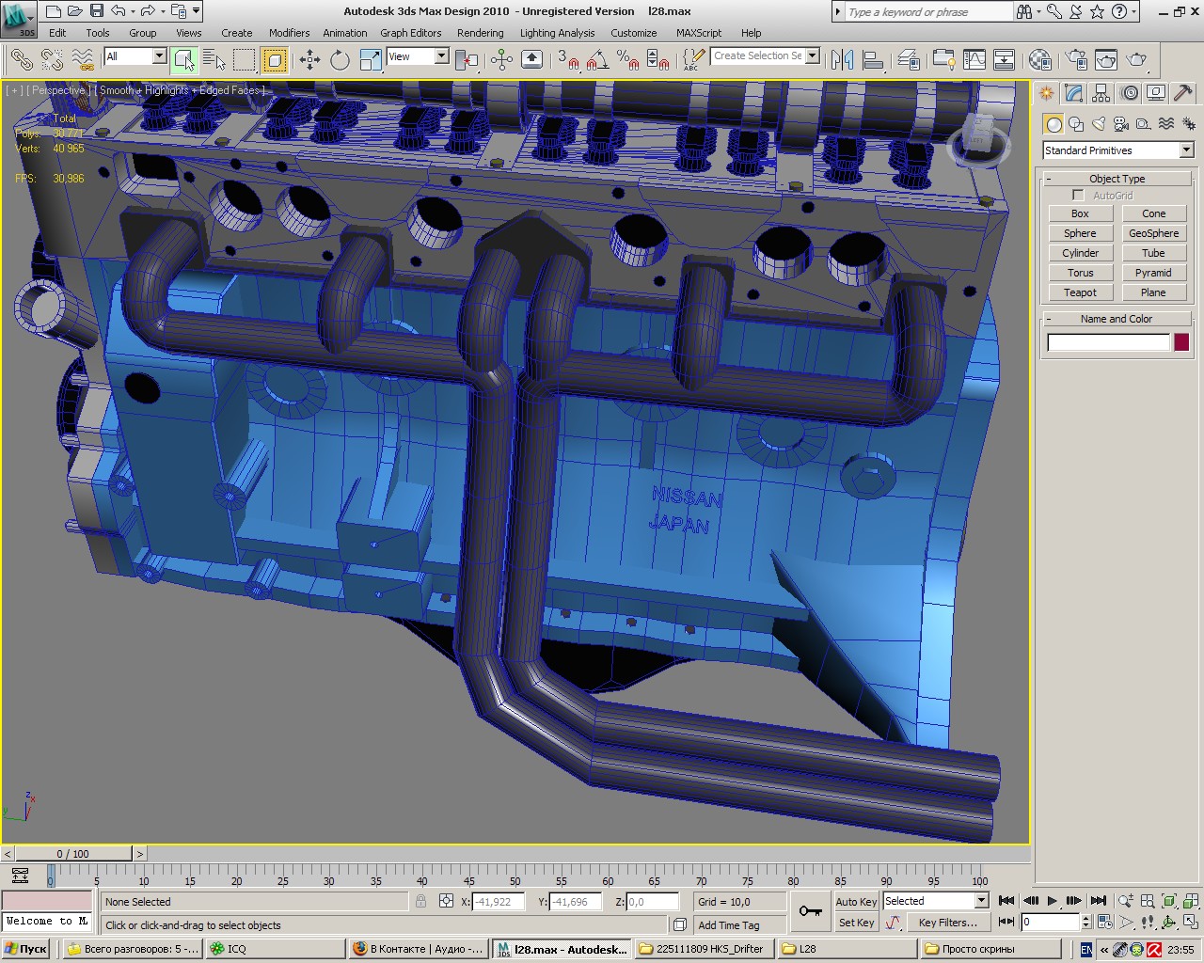Toggle Window/Crossing selection mode
The image size is (1204, 963).
(x=275, y=60)
